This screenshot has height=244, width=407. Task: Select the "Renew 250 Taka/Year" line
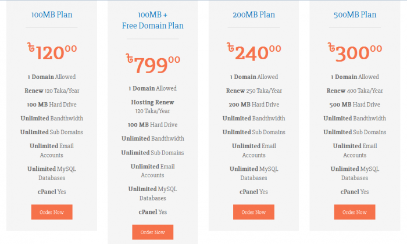click(254, 91)
